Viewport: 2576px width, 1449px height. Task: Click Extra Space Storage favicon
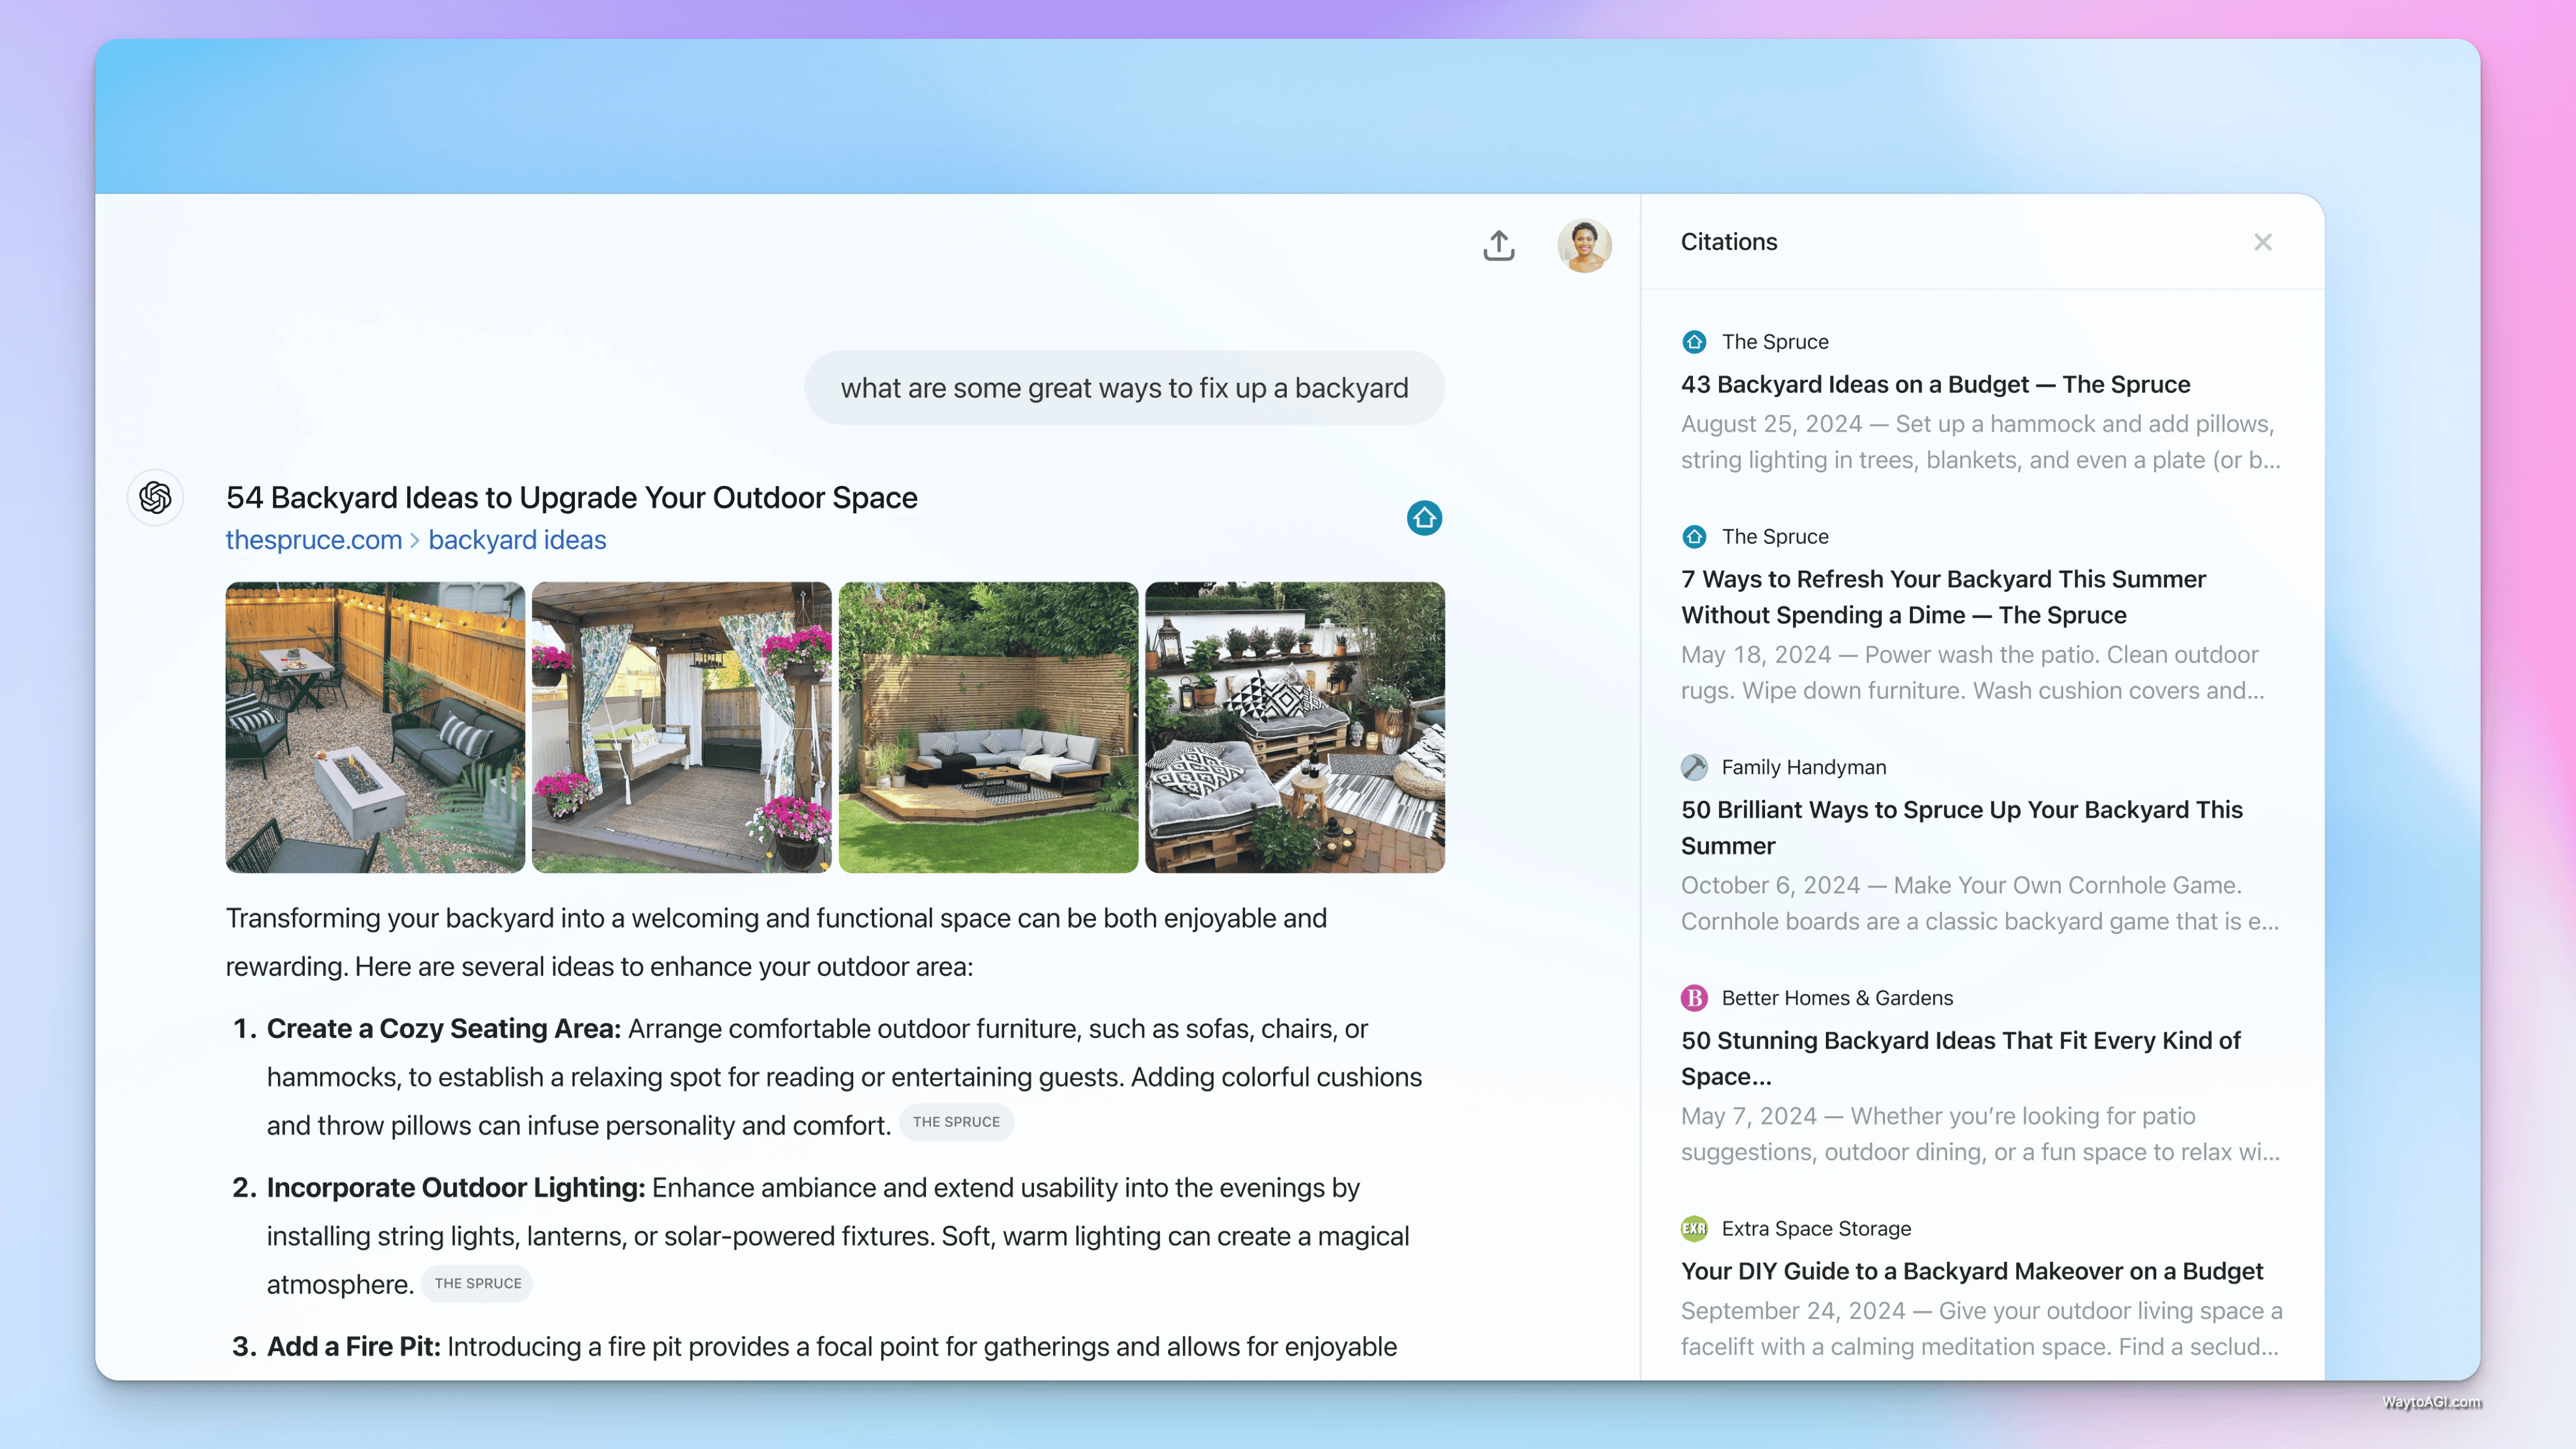1694,1228
